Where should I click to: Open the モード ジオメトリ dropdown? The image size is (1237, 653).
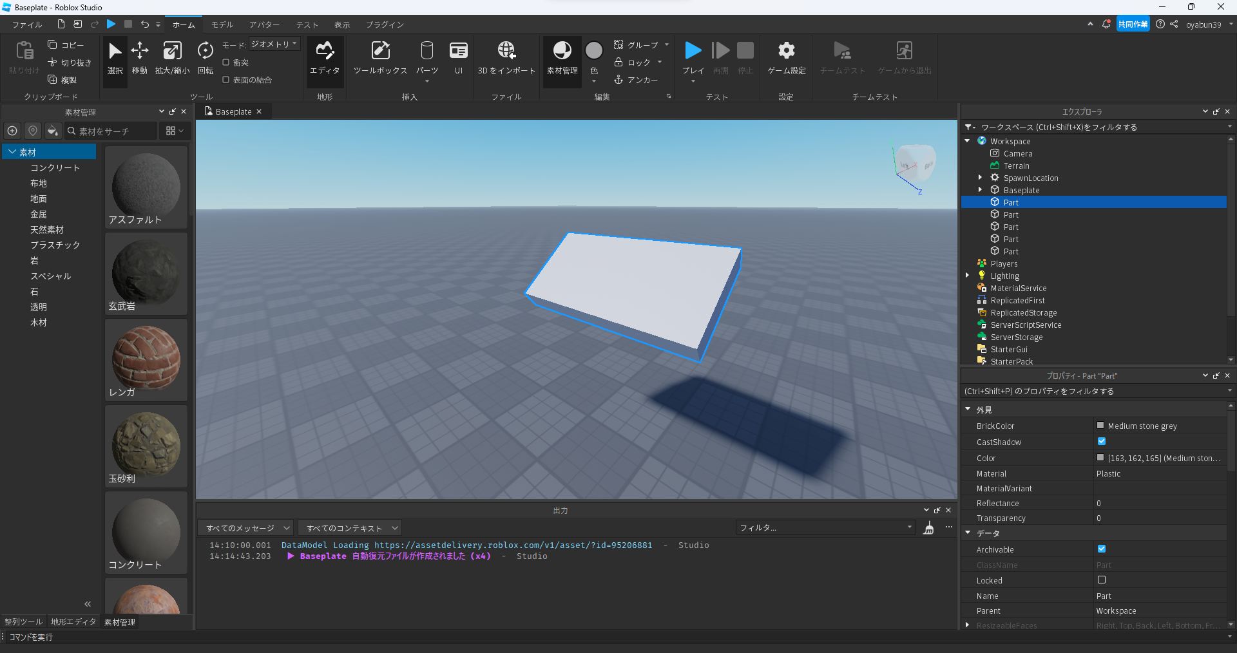[x=274, y=44]
